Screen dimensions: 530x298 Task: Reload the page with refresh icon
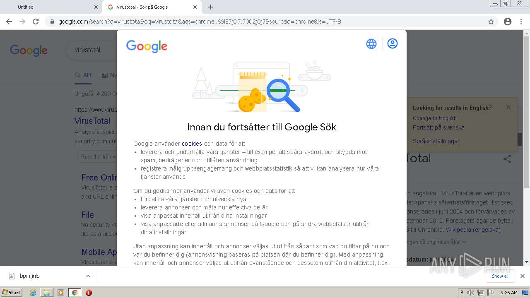36,22
